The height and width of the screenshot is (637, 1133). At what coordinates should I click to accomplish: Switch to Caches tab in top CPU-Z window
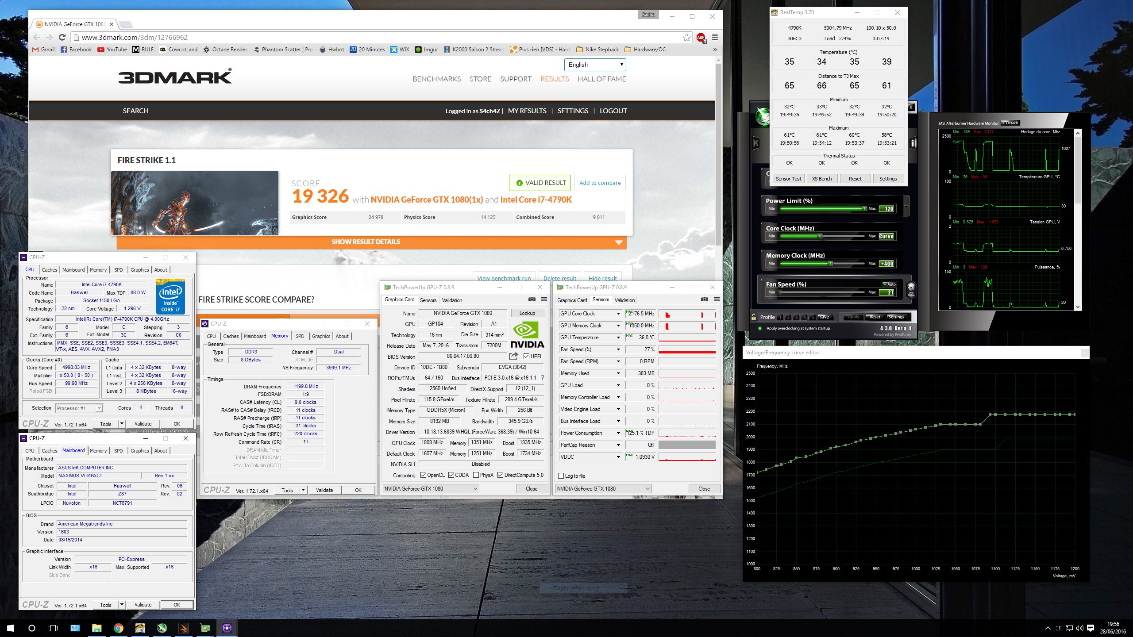tap(50, 270)
